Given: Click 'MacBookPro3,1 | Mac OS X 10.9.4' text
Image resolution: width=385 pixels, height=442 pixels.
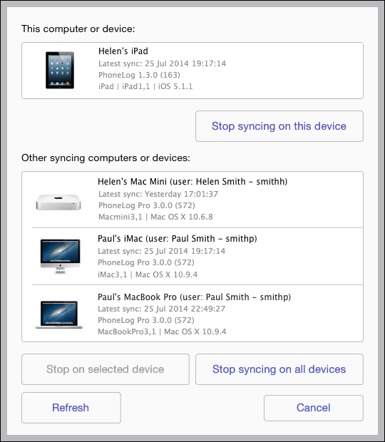Looking at the screenshot, I should click(162, 331).
